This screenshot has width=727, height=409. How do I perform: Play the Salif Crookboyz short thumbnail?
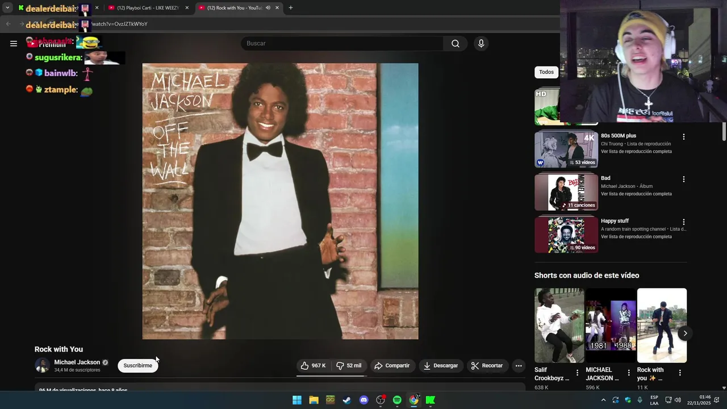(x=559, y=325)
